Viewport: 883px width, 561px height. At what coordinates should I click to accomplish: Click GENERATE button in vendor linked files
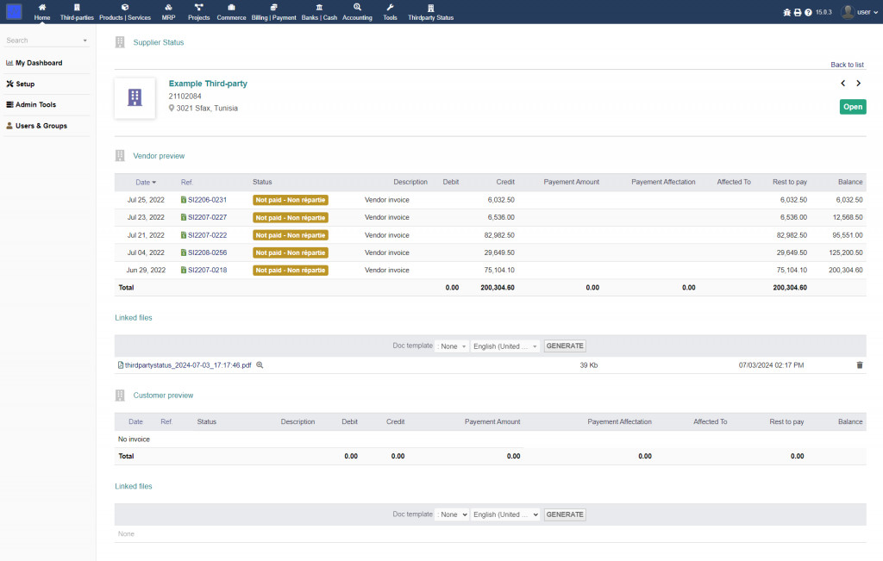coord(565,346)
